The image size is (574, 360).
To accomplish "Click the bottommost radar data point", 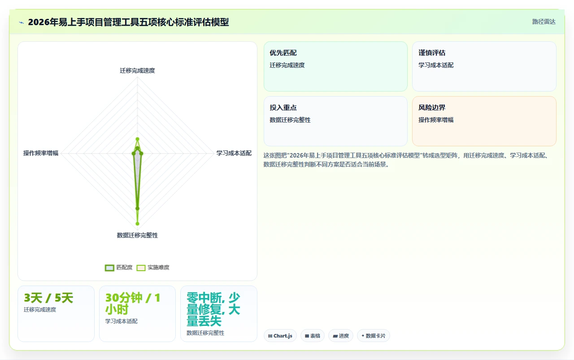I will pos(137,224).
